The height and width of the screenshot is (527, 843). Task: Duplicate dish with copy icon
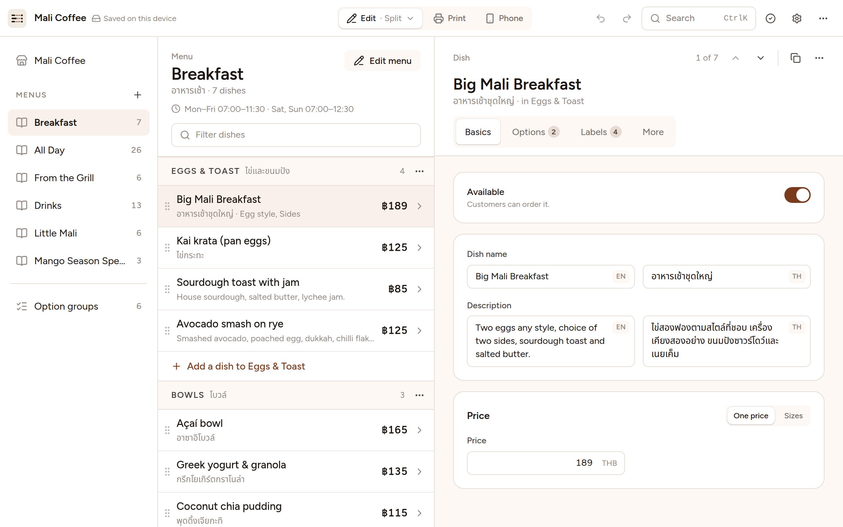click(795, 58)
